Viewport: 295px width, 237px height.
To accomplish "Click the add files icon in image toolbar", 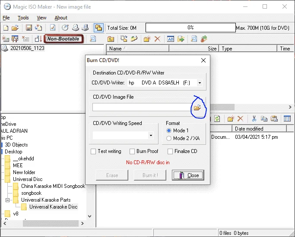I will click(124, 39).
